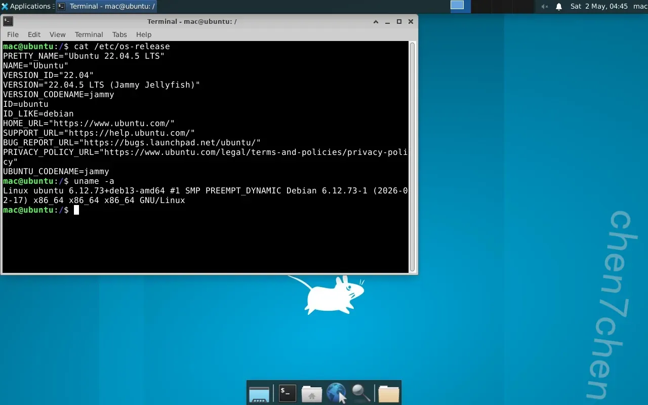
Task: Maximize the Terminal window
Action: (x=399, y=22)
